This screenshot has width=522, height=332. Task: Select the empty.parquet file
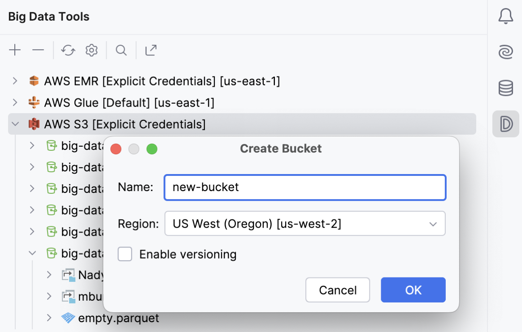(x=118, y=319)
